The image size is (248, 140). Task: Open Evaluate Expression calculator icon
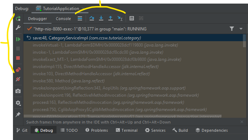pyautogui.click(x=132, y=18)
